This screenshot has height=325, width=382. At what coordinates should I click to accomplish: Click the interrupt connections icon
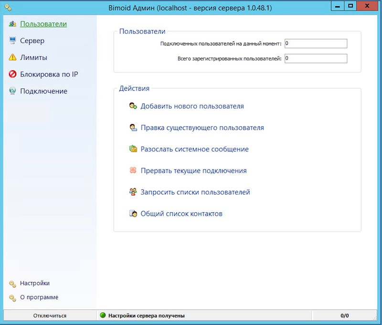pos(133,171)
